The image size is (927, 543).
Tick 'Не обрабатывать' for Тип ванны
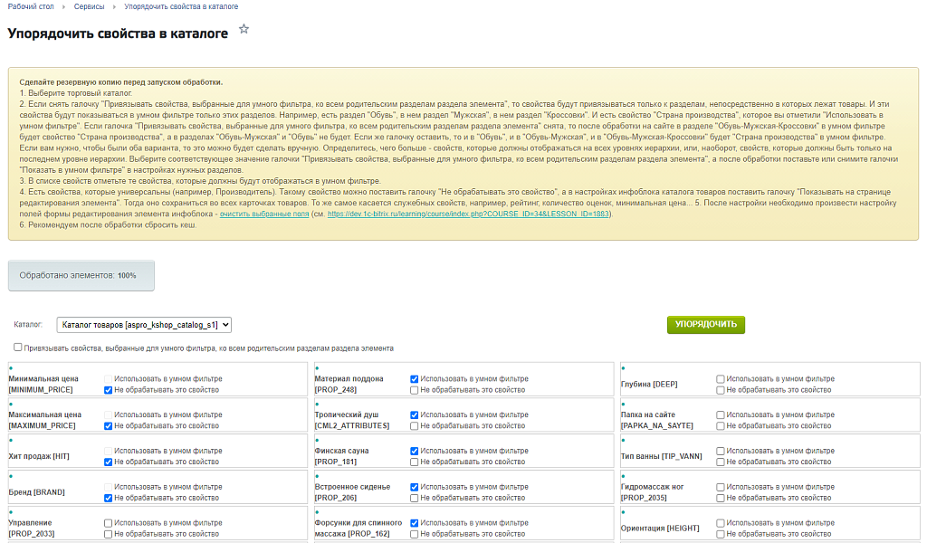721,462
